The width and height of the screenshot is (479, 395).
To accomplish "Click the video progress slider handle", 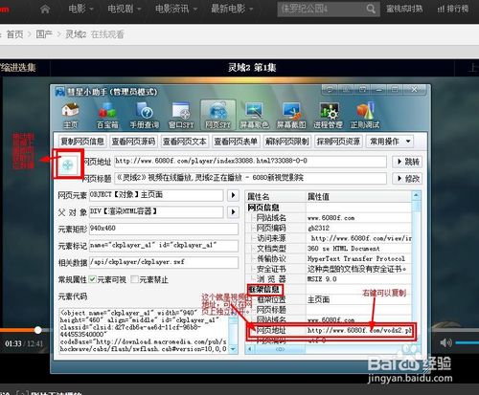I will coord(37,330).
